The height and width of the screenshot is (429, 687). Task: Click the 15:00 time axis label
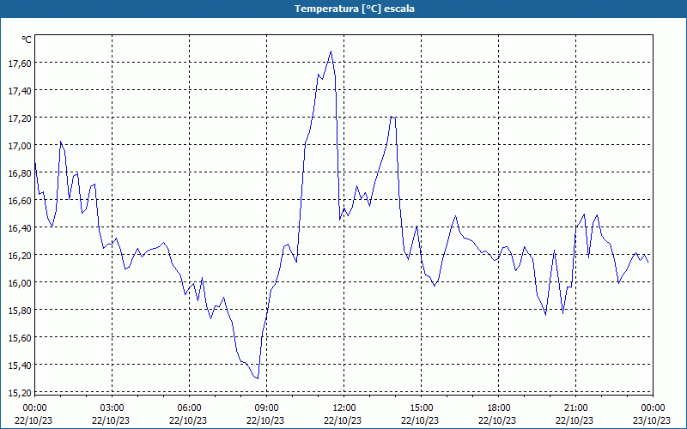coord(421,408)
